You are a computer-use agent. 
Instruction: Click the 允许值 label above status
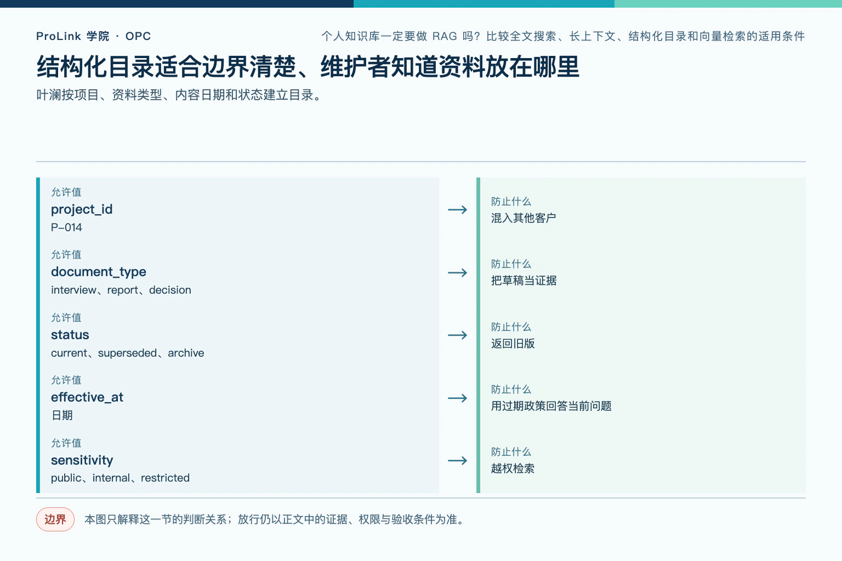coord(66,318)
